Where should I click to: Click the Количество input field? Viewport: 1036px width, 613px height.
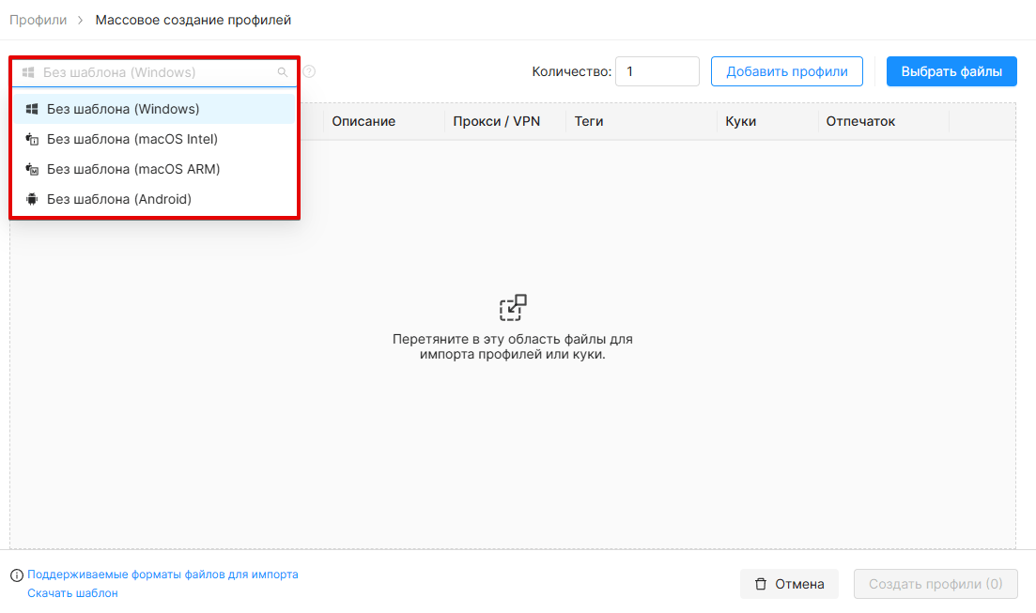pos(657,71)
